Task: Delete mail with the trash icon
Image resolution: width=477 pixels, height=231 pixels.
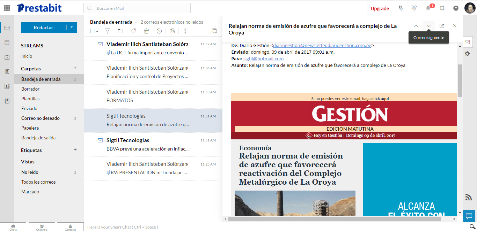Action: point(146,31)
